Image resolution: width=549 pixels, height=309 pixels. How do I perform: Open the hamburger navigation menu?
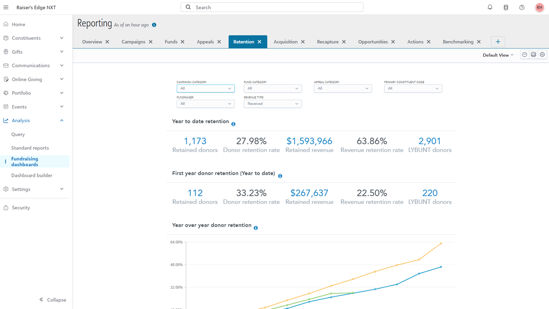pyautogui.click(x=6, y=7)
